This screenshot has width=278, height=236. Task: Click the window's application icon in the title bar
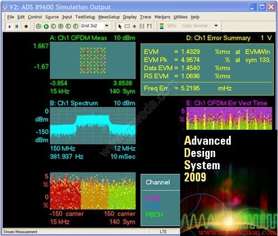click(6, 7)
